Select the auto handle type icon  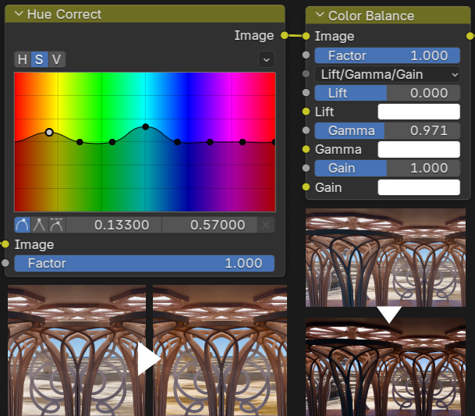click(23, 225)
